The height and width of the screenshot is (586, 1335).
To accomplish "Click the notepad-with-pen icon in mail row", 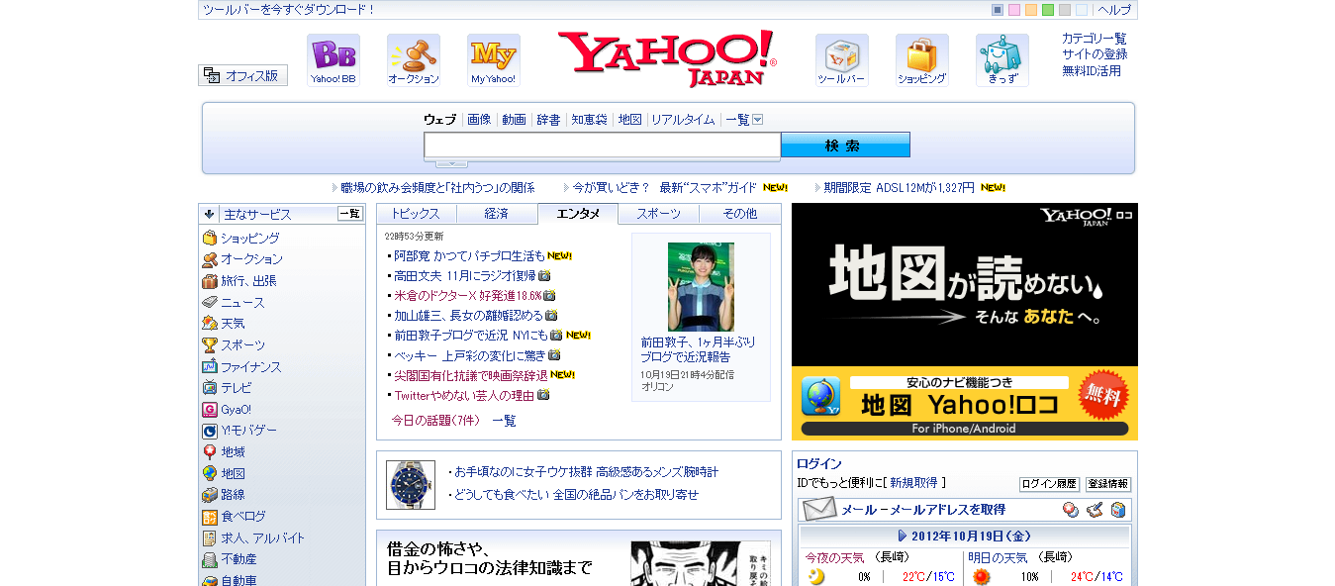I will coord(1094,510).
